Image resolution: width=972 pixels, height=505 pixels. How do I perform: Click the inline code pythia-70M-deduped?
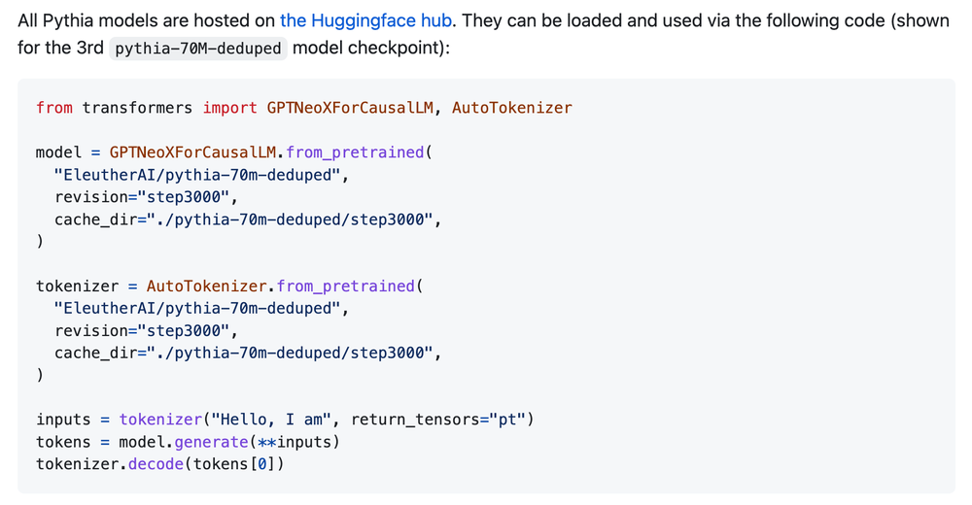197,48
